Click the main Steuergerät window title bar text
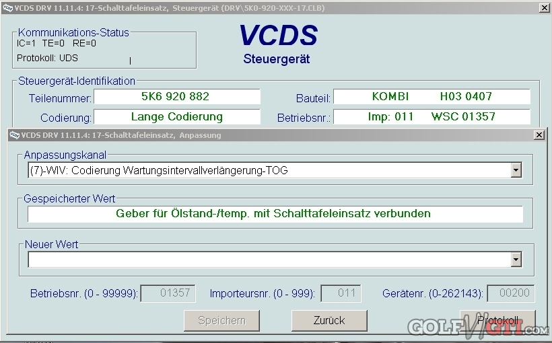 [x=169, y=8]
